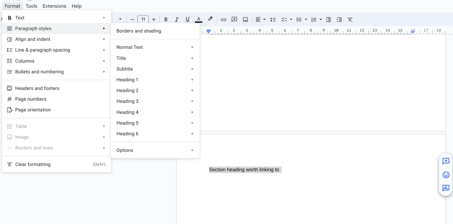
Task: Insert a link using the toolbar
Action: 224,19
